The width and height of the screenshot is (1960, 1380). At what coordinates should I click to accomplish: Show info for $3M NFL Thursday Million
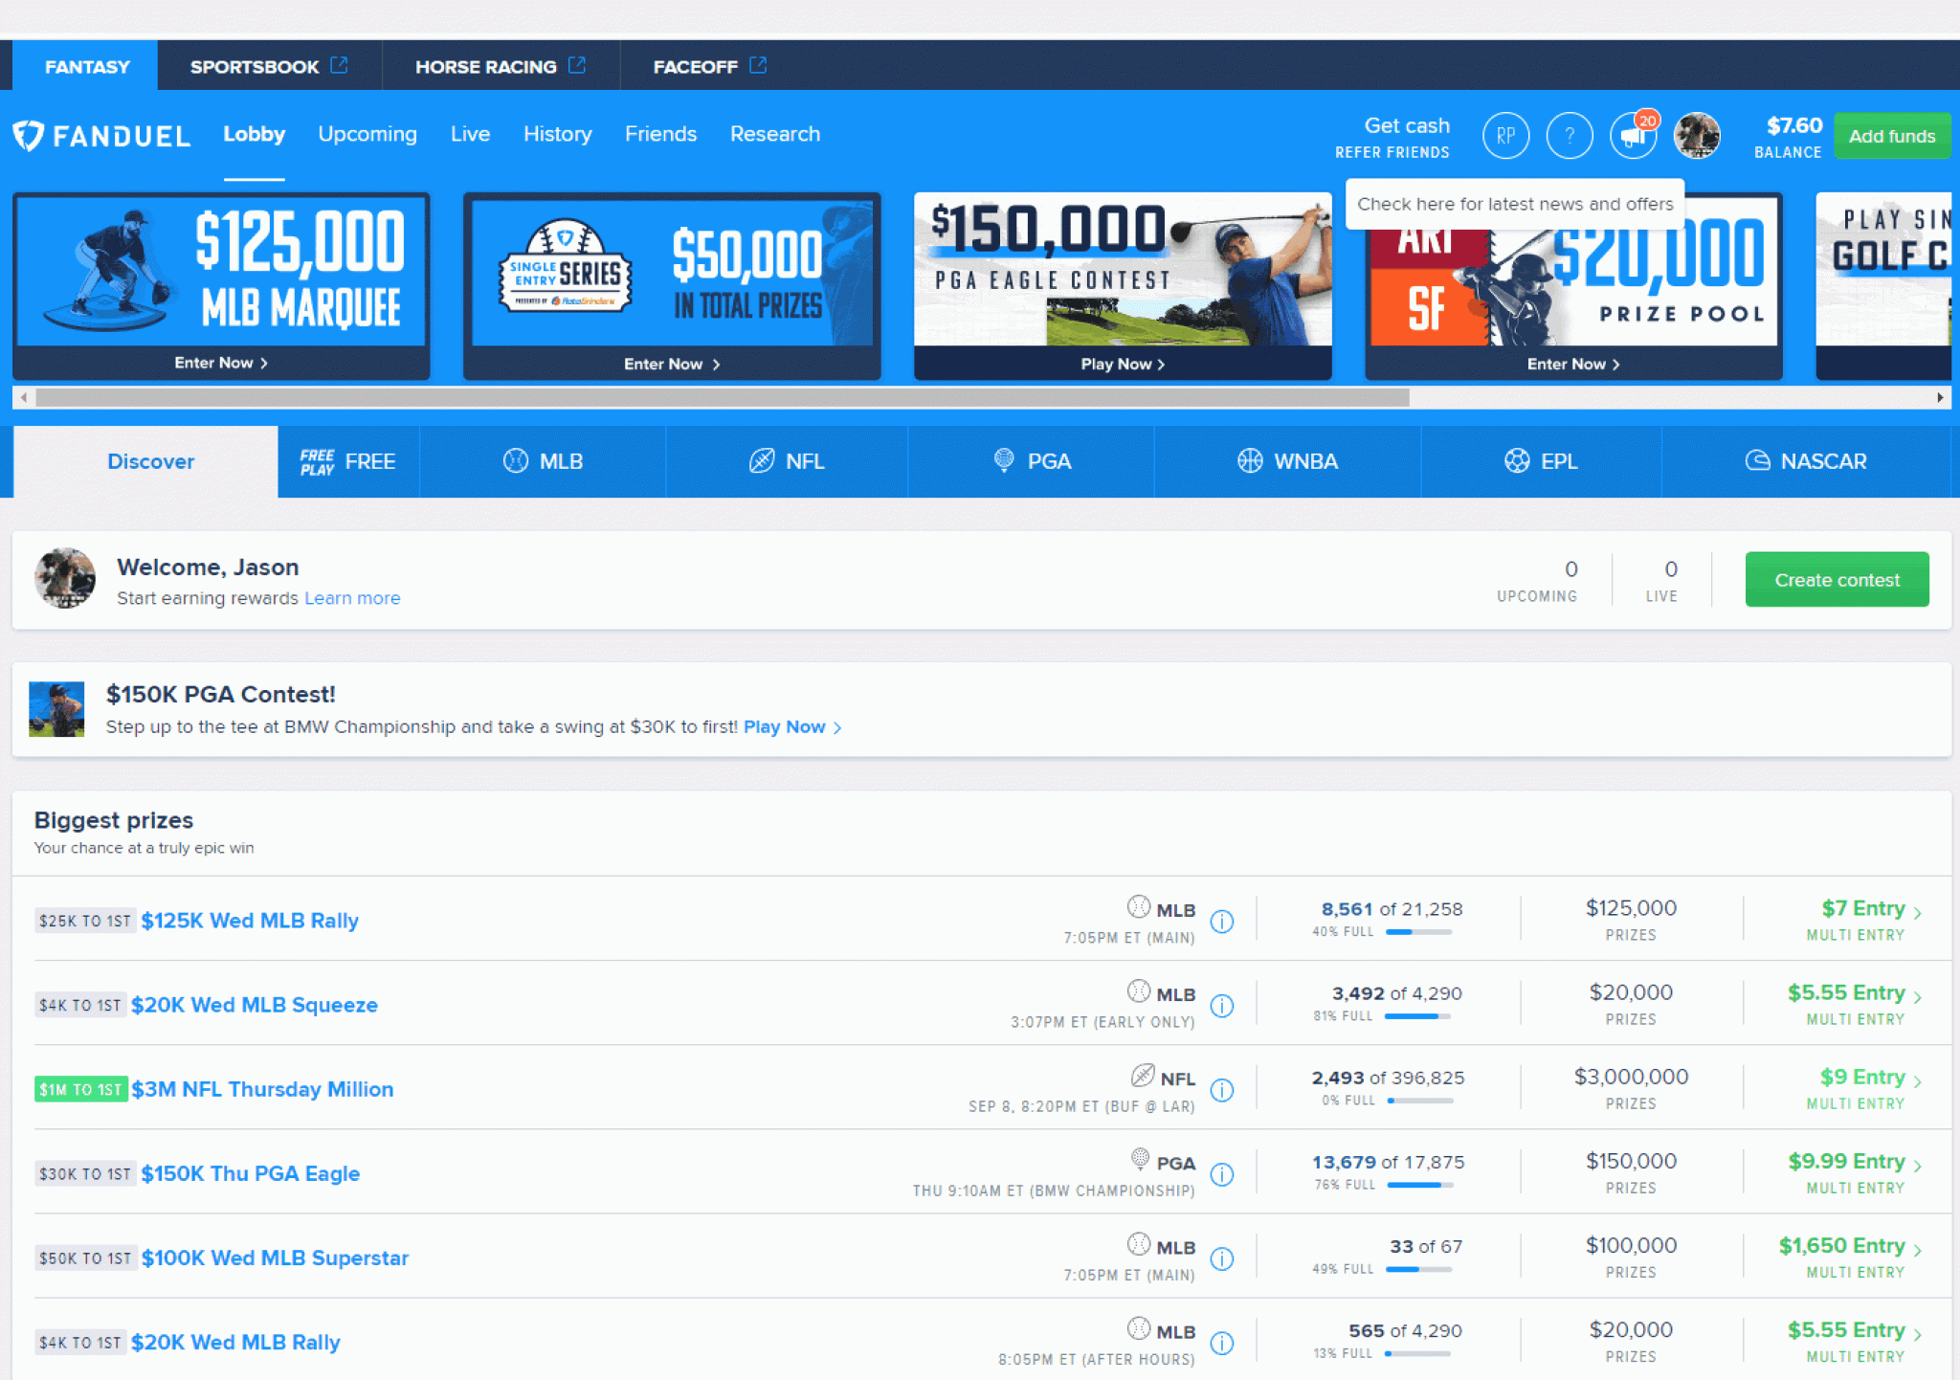(1222, 1089)
